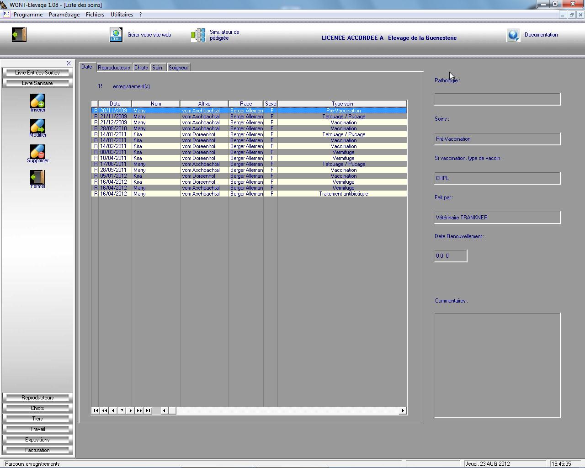Image resolution: width=585 pixels, height=468 pixels.
Task: Launch the Simulateur de pédigrée icon
Action: [x=198, y=35]
